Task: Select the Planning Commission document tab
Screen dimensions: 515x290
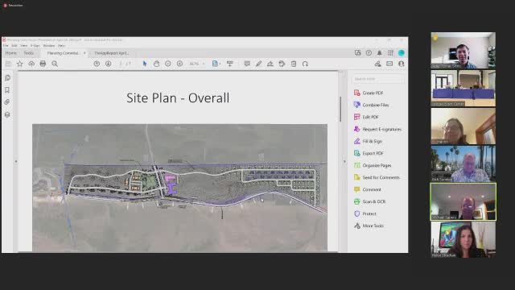Action: (x=64, y=53)
